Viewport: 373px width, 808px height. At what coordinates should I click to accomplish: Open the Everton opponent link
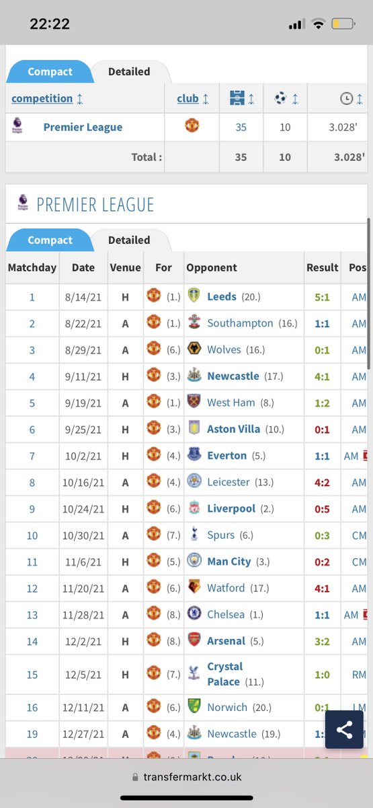pos(227,455)
